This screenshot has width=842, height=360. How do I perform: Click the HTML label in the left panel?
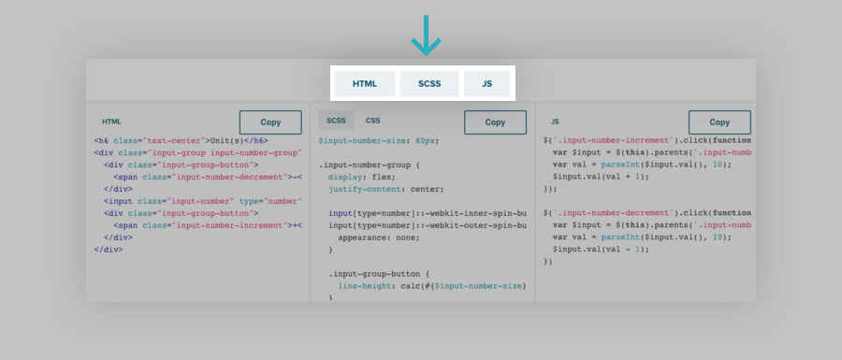point(111,122)
